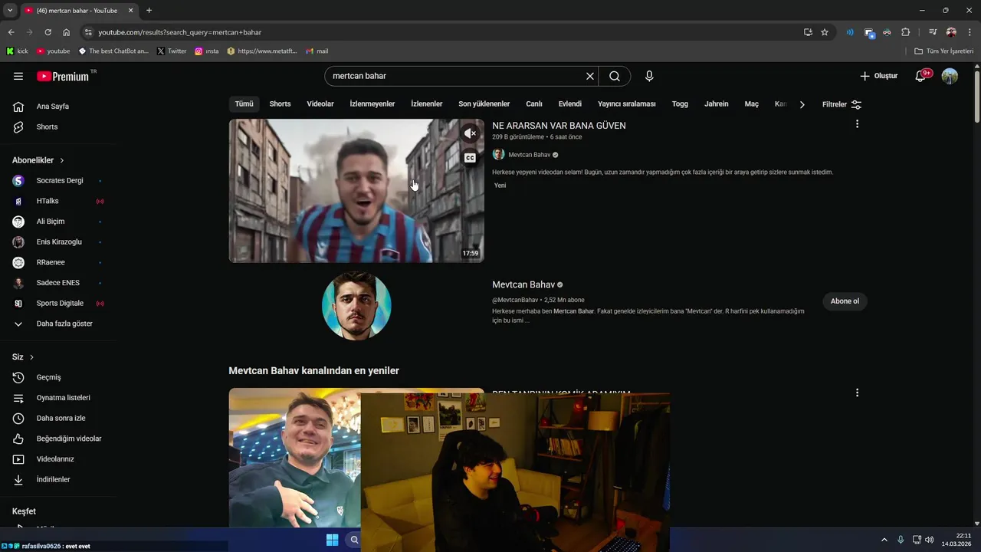Bookmark this page with star icon

point(825,32)
